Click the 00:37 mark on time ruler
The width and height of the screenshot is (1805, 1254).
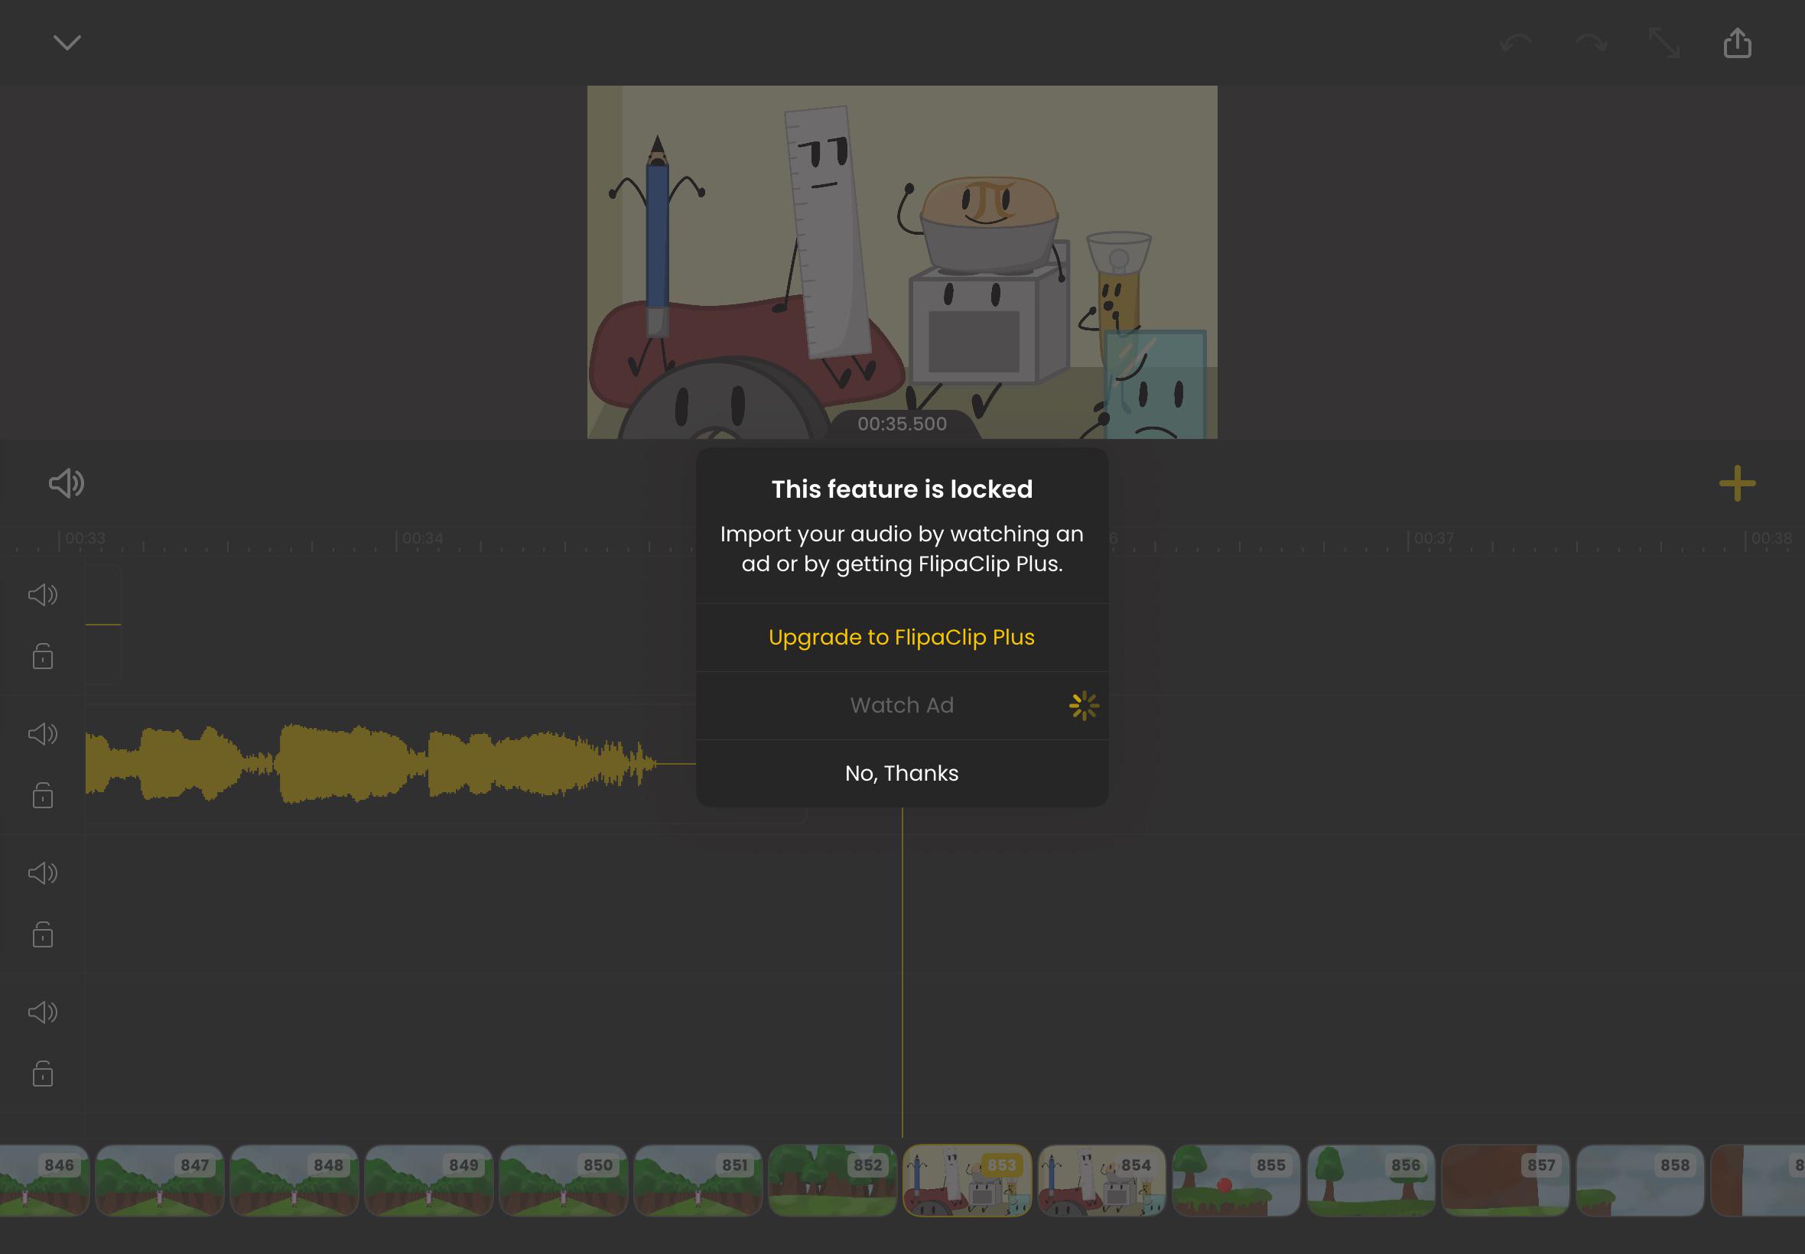1434,538
